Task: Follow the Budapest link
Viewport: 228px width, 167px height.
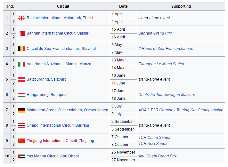Action: [x=59, y=95]
